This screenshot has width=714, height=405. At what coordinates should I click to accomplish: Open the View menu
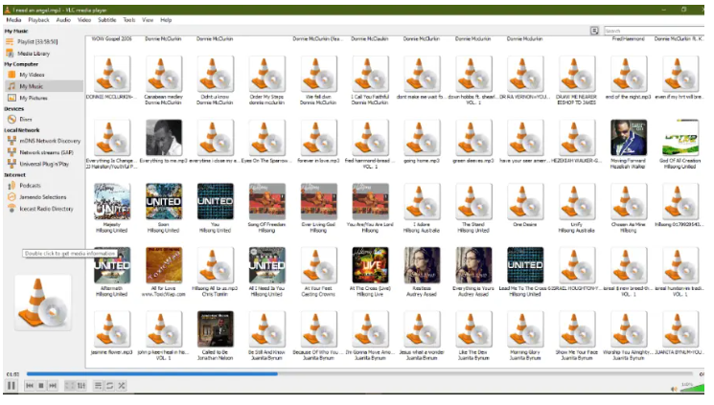(148, 20)
